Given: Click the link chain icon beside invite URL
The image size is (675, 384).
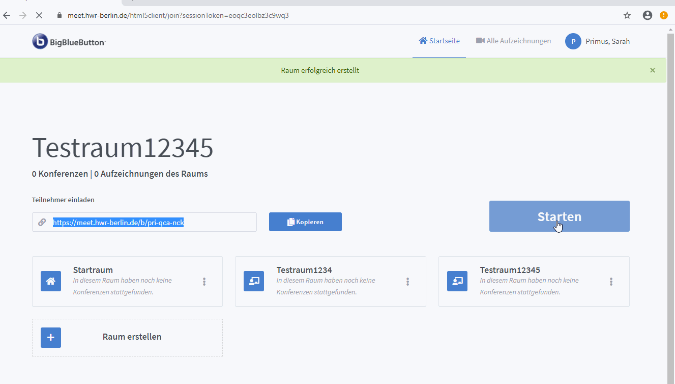Looking at the screenshot, I should tap(42, 223).
